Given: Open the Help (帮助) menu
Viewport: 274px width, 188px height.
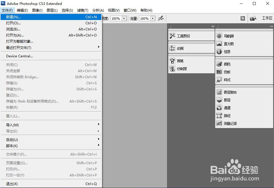Looking at the screenshot, I should point(147,10).
